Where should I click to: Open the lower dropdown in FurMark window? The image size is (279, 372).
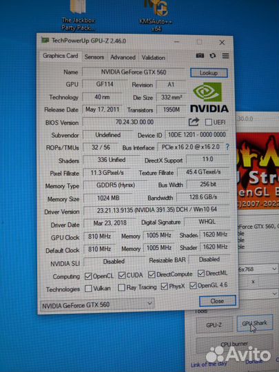258,294
